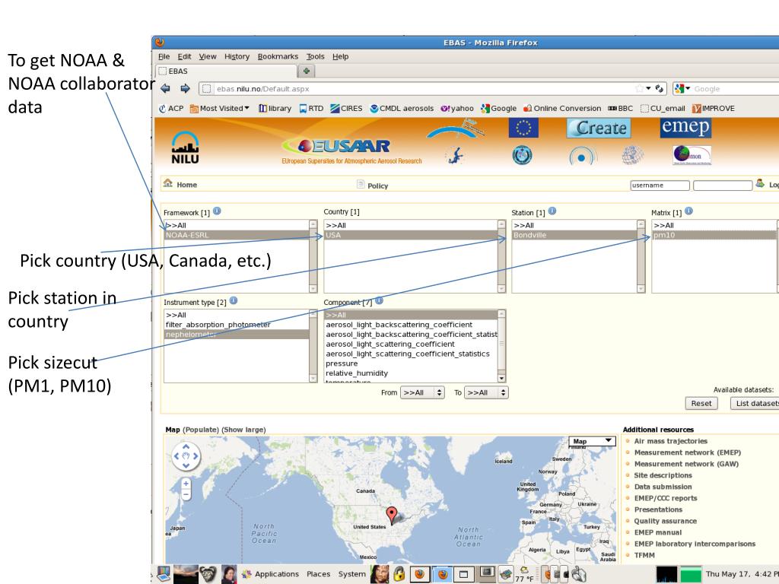779x584 pixels.
Task: Open the History menu
Action: (x=237, y=56)
